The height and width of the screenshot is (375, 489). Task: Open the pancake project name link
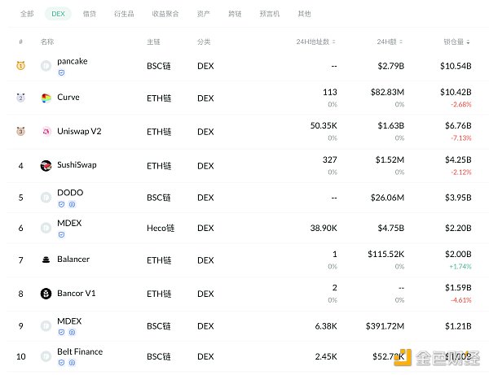[72, 61]
